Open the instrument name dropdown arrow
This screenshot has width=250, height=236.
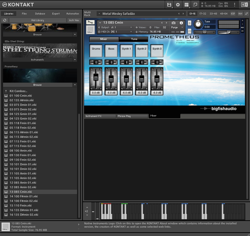click(100, 23)
